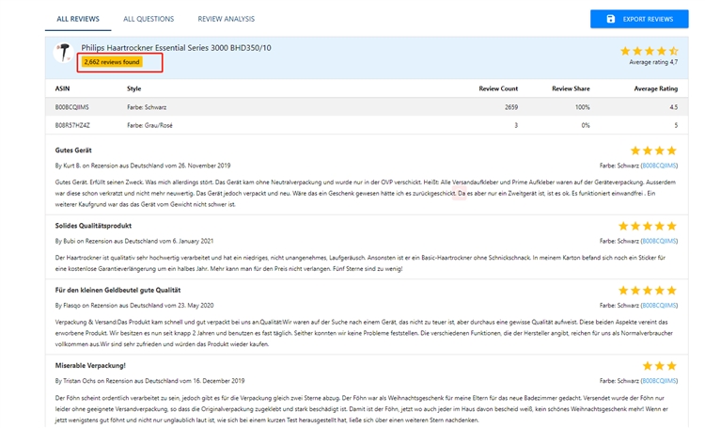Click stars of 'Für den kleinen Geldbeutel' review

pyautogui.click(x=648, y=290)
